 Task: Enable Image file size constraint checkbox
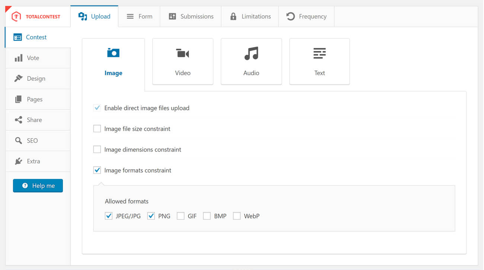click(x=97, y=129)
